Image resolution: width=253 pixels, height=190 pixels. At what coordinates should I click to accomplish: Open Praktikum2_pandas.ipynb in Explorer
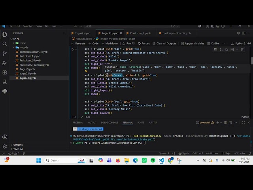point(34,65)
